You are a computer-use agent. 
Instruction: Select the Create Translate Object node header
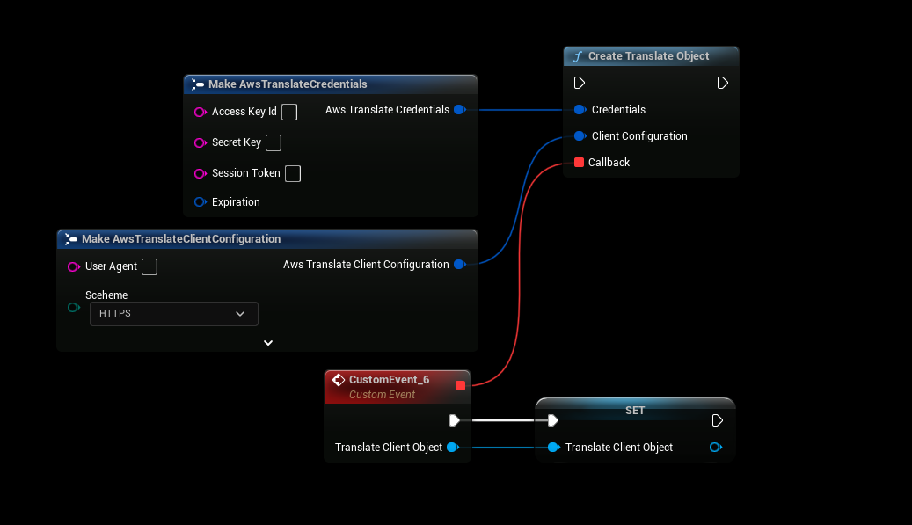[648, 56]
